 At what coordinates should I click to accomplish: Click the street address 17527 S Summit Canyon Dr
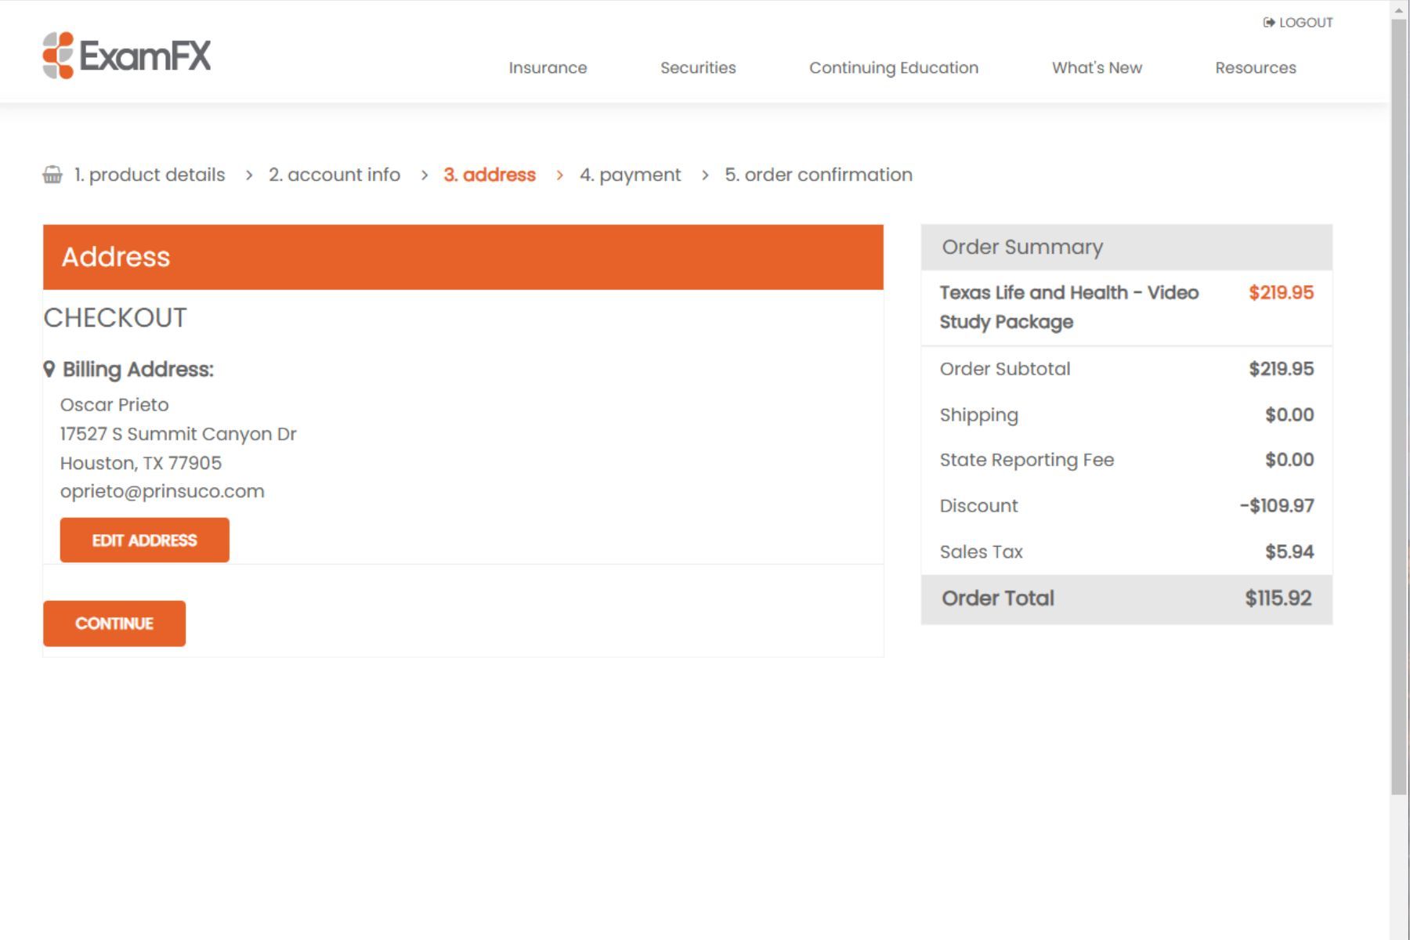point(179,434)
